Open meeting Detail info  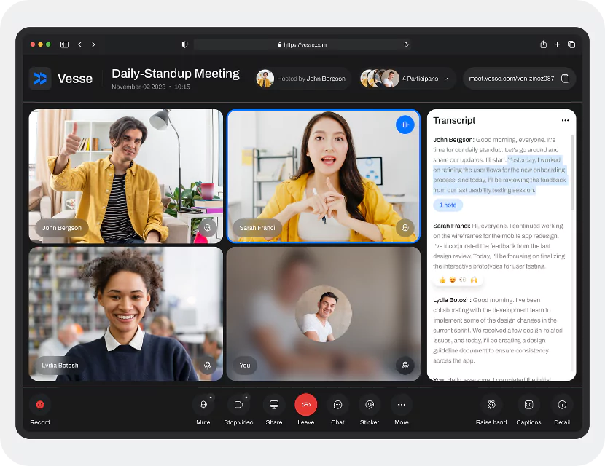coord(562,405)
